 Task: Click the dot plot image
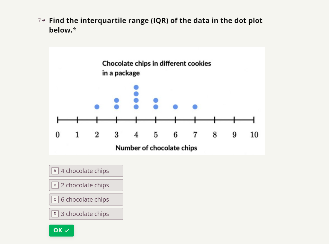[157, 101]
